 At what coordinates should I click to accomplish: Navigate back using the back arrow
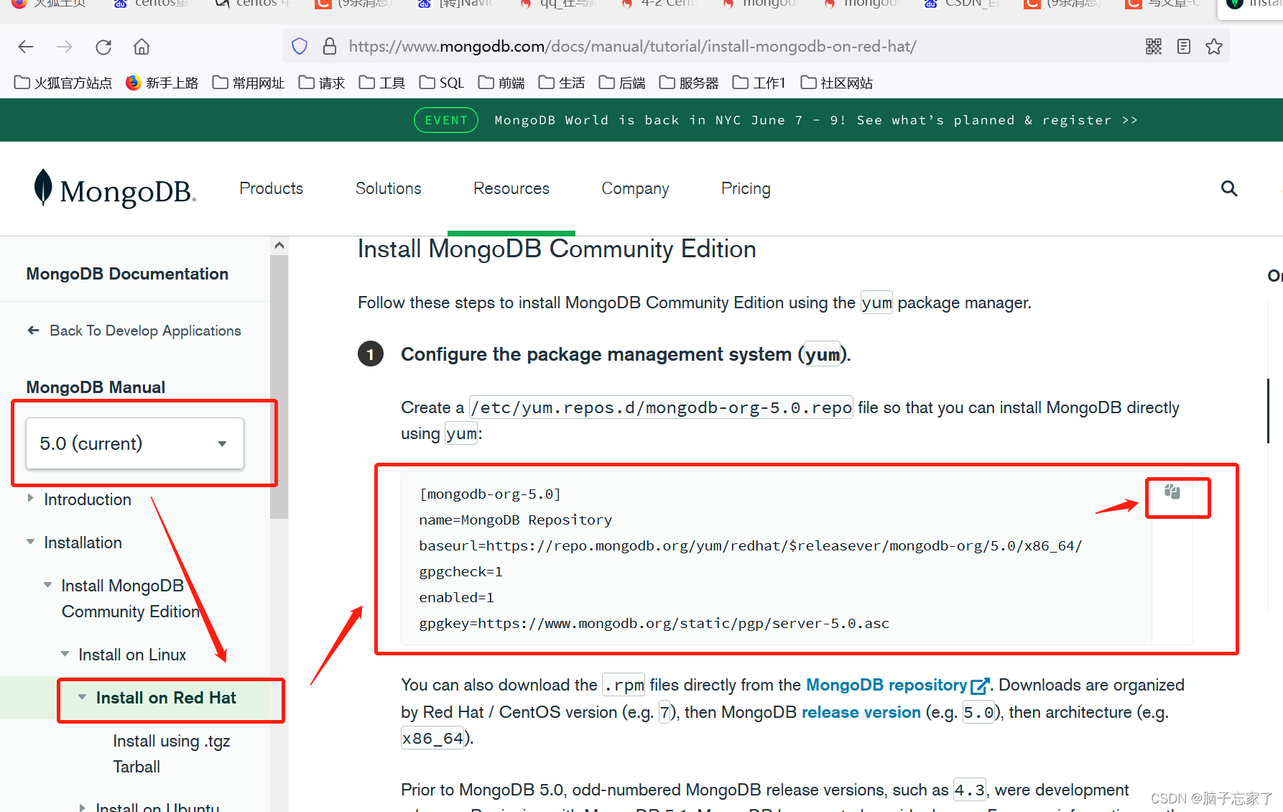coord(25,46)
